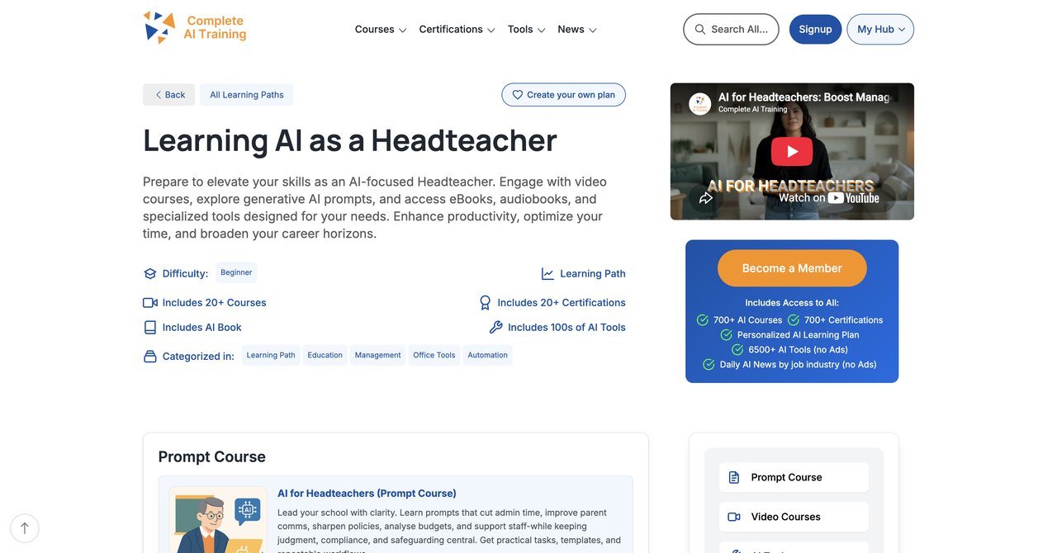The height and width of the screenshot is (553, 1057).
Task: Jump to Prompt Course sidebar item
Action: pos(794,477)
